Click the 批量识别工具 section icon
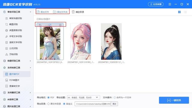192x108 pixels. point(4,61)
